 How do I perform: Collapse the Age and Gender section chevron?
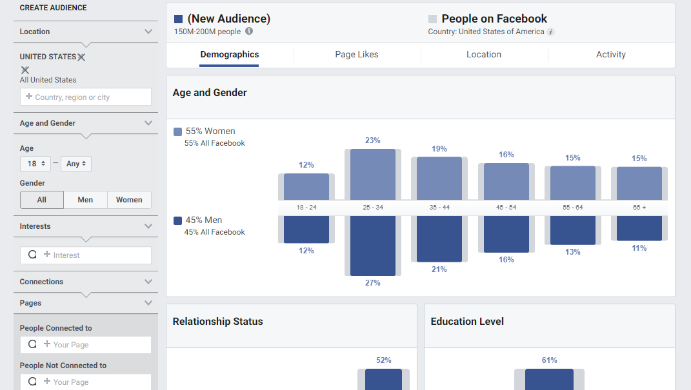[x=148, y=123]
